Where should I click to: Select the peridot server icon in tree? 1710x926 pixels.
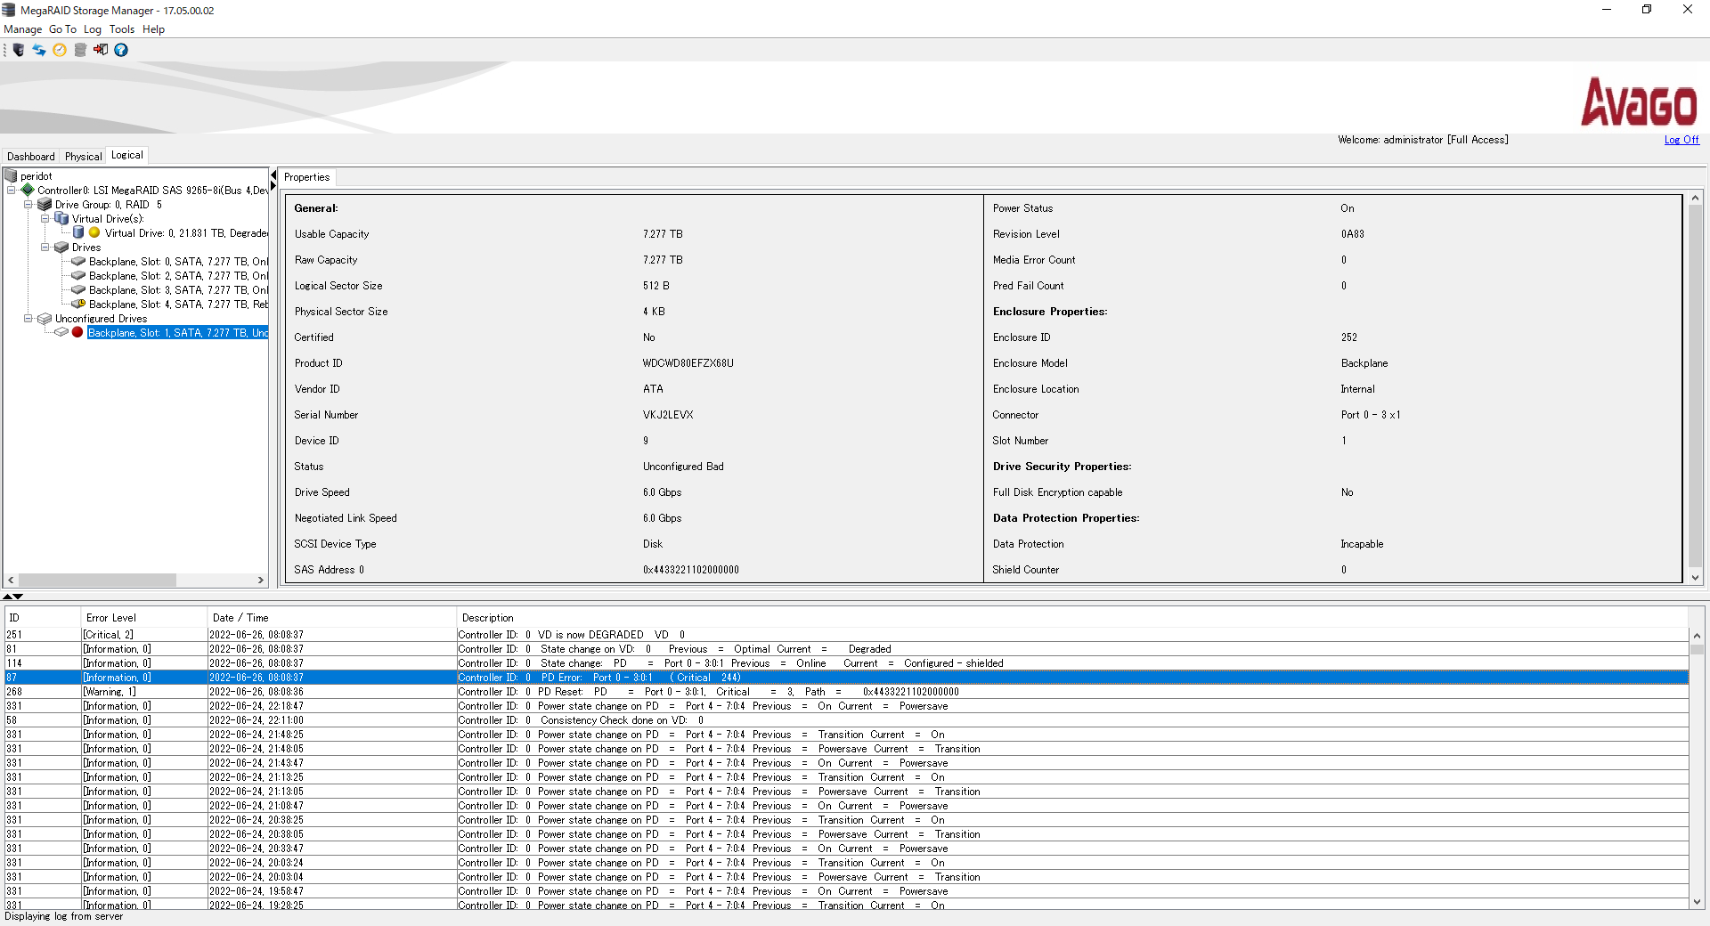[12, 176]
